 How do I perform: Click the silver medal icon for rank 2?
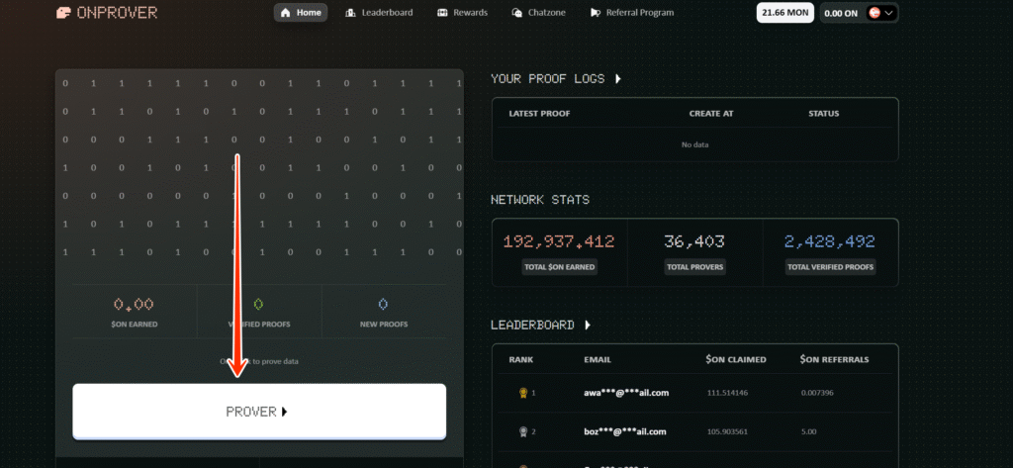point(522,431)
